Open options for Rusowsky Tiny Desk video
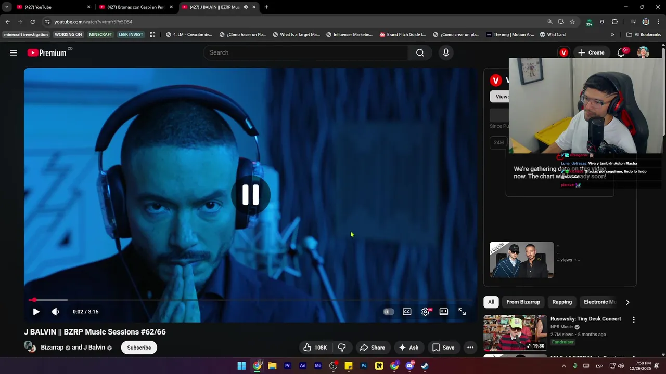 (x=633, y=319)
